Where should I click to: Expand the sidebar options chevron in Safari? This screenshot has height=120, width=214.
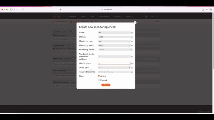15,10
